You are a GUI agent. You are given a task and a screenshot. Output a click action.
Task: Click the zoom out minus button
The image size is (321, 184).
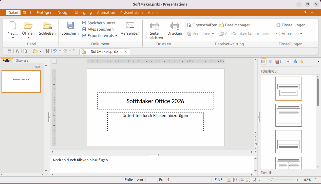click(x=265, y=180)
